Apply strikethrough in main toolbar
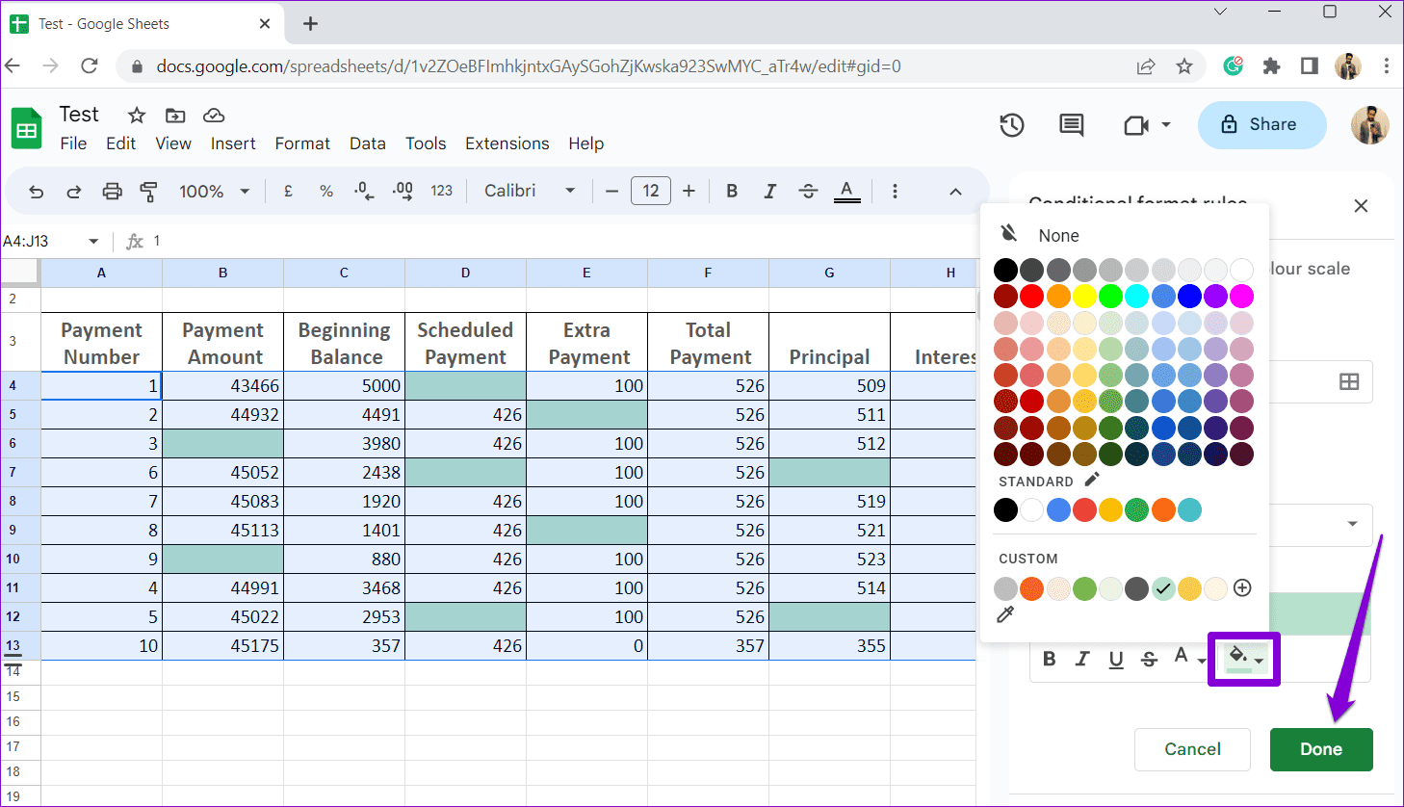 pos(808,192)
